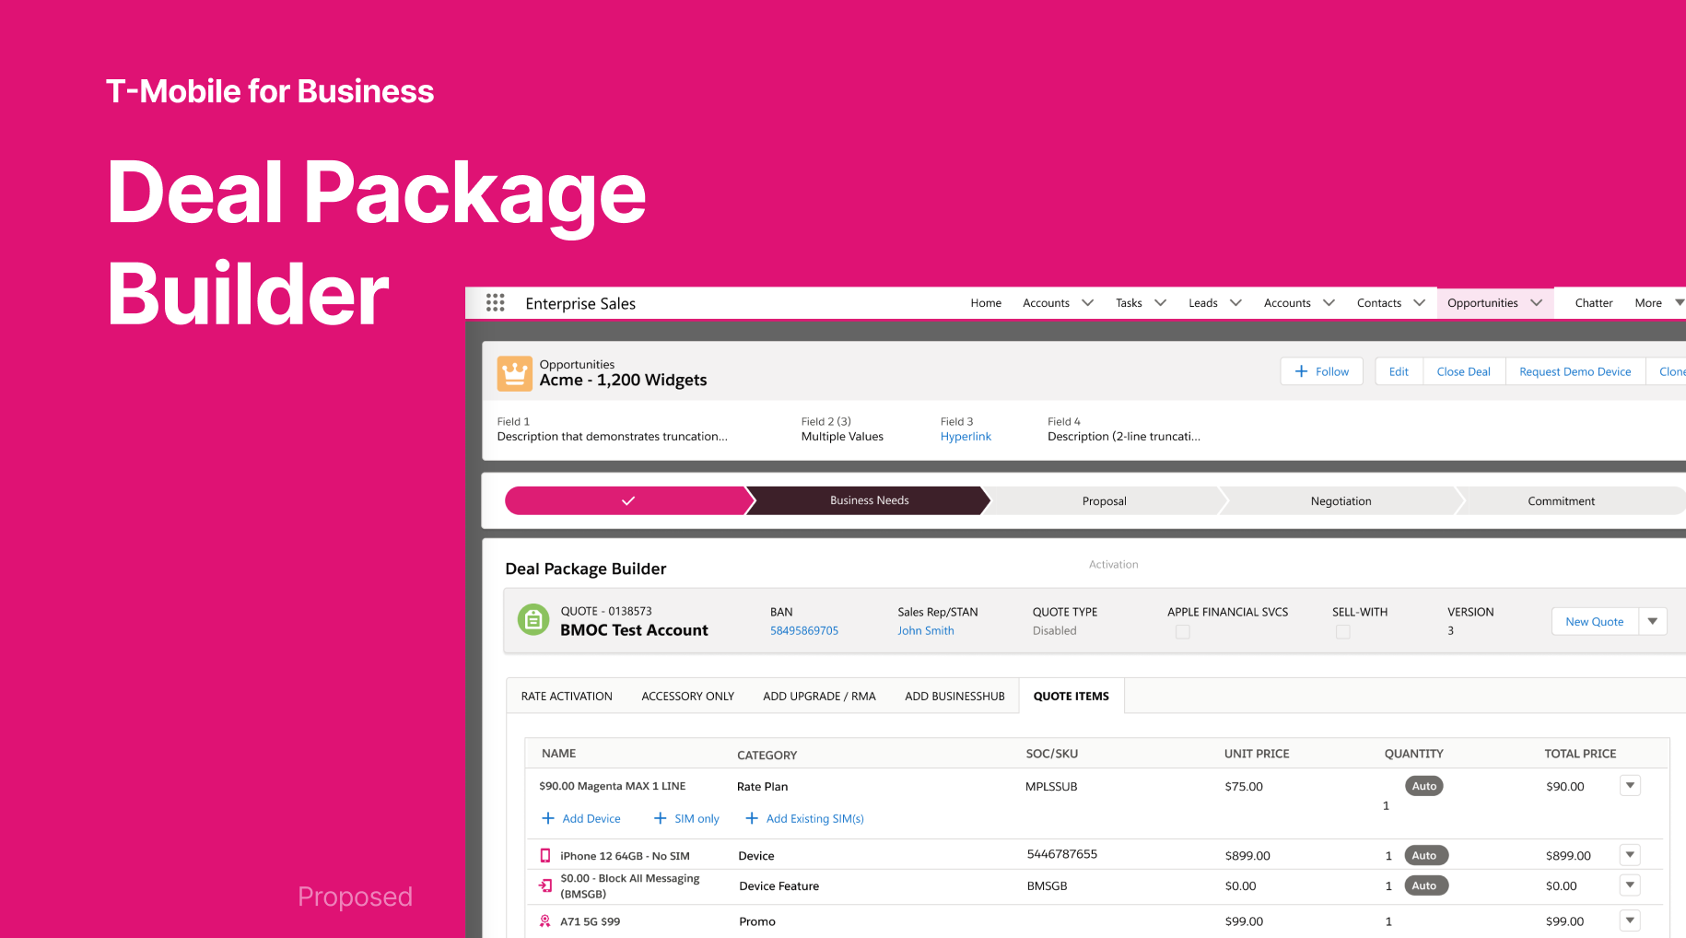Switch to Add Upgrade / RMA tab
The height and width of the screenshot is (938, 1686).
[819, 697]
